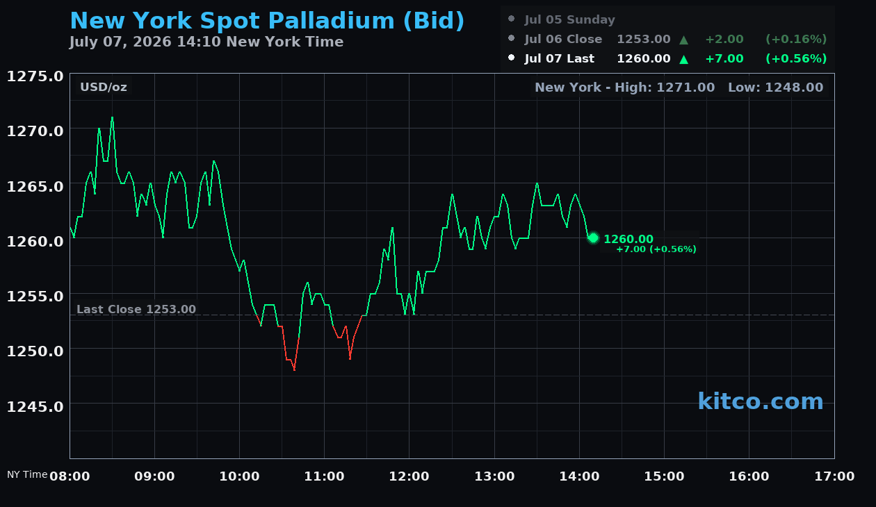Click the 1260.0 y-axis label

coord(35,240)
